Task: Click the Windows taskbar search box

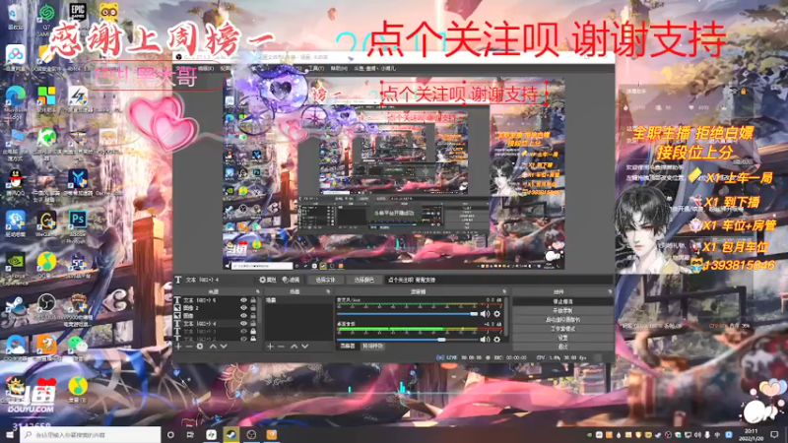Action: (x=91, y=434)
